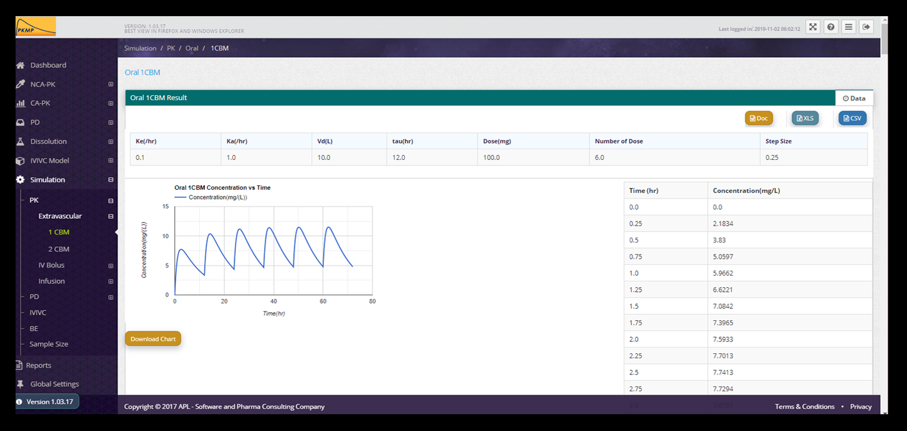Image resolution: width=907 pixels, height=431 pixels.
Task: Download results as CSV
Action: 852,118
